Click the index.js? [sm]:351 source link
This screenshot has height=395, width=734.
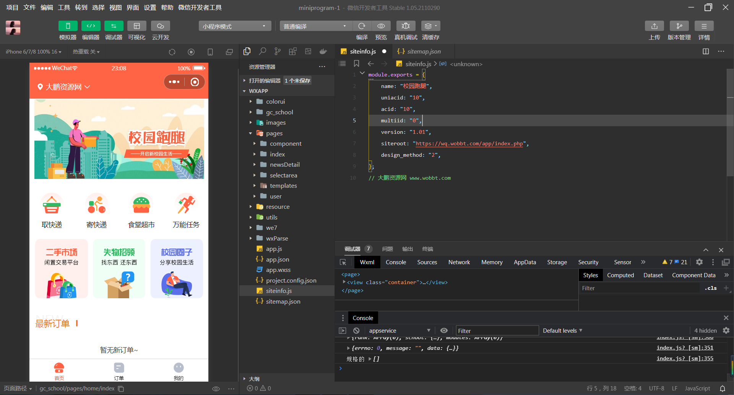pyautogui.click(x=685, y=348)
